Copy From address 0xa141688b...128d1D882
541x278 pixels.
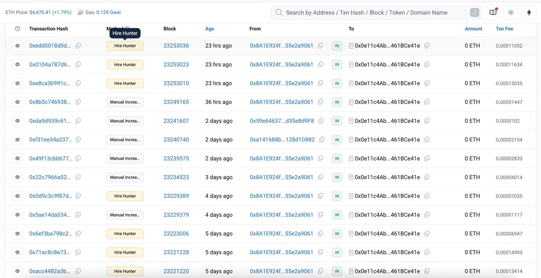[x=322, y=140]
